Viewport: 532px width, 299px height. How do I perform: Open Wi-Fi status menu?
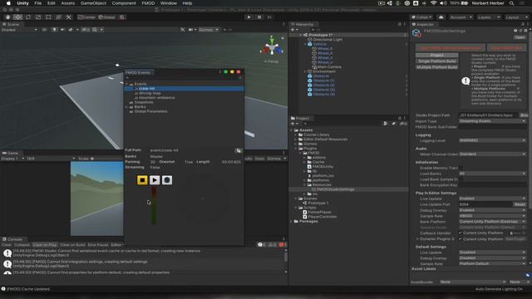[x=433, y=3]
